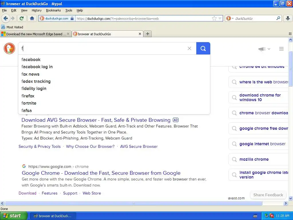Click the URL address field

click(x=144, y=19)
